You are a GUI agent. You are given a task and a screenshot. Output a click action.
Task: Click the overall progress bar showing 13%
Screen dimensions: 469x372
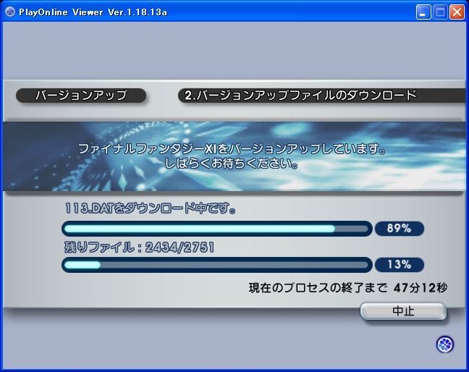pos(217,265)
